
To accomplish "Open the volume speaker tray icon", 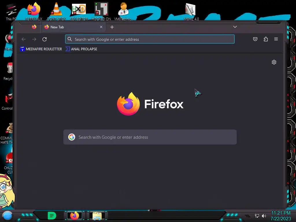I will pos(264,216).
